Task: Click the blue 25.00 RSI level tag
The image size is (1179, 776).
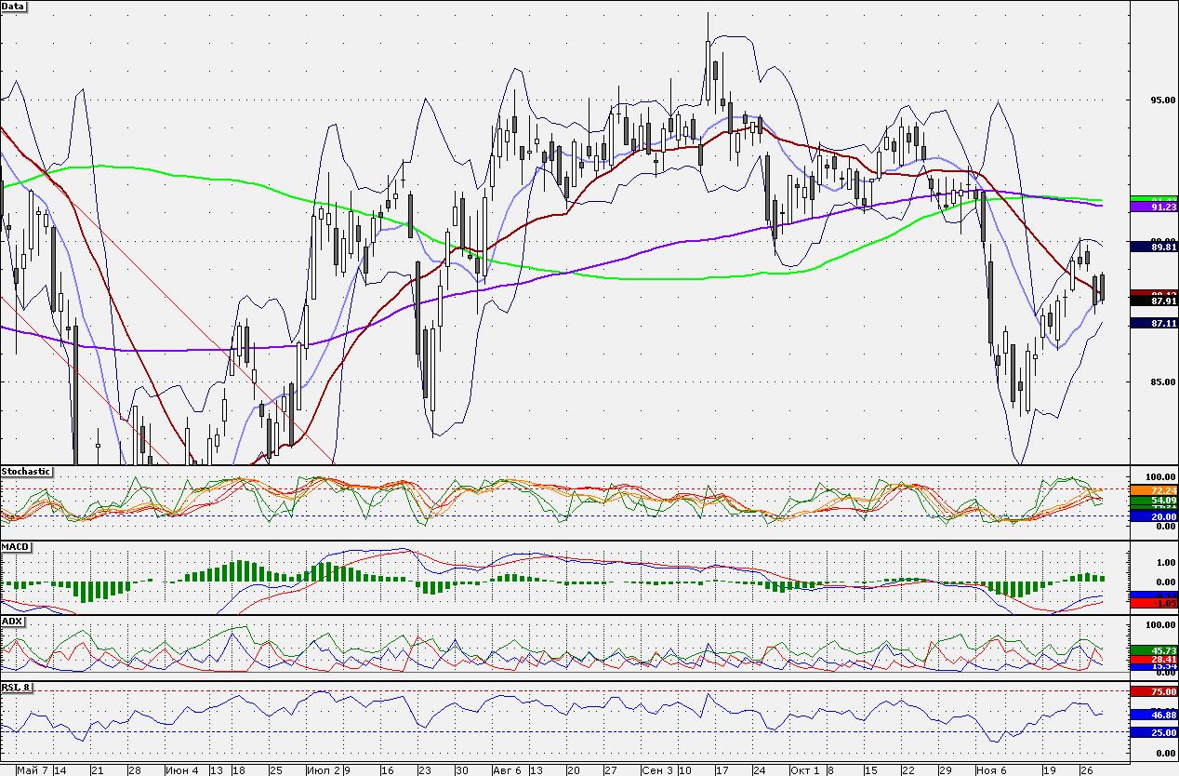Action: tap(1153, 733)
